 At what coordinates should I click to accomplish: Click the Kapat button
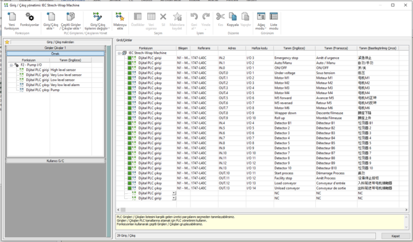pos(395,236)
